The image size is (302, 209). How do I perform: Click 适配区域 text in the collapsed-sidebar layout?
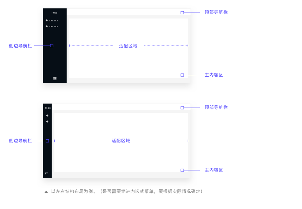click(121, 141)
